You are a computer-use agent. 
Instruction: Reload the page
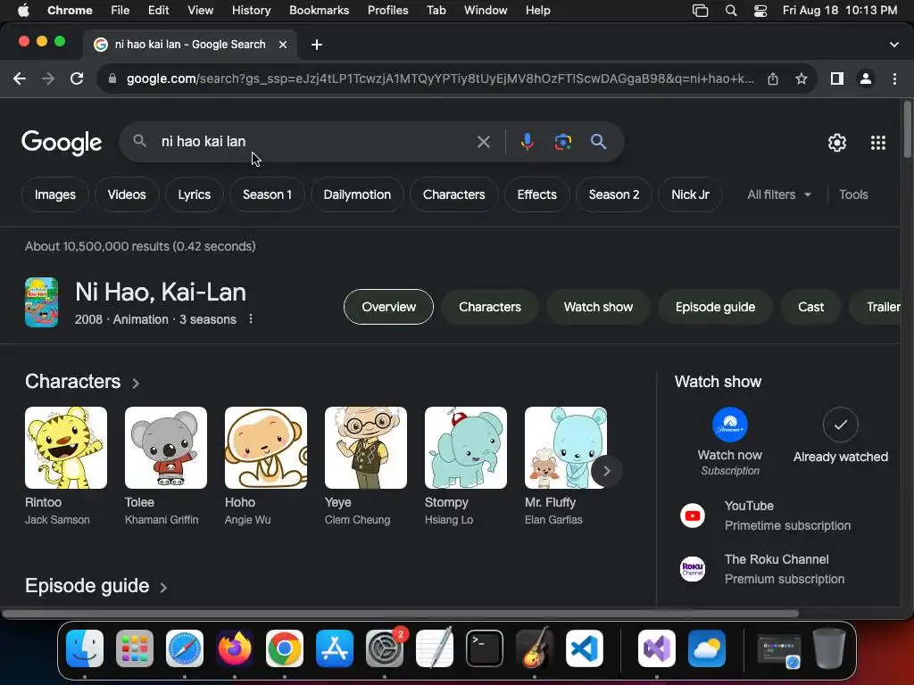click(77, 78)
